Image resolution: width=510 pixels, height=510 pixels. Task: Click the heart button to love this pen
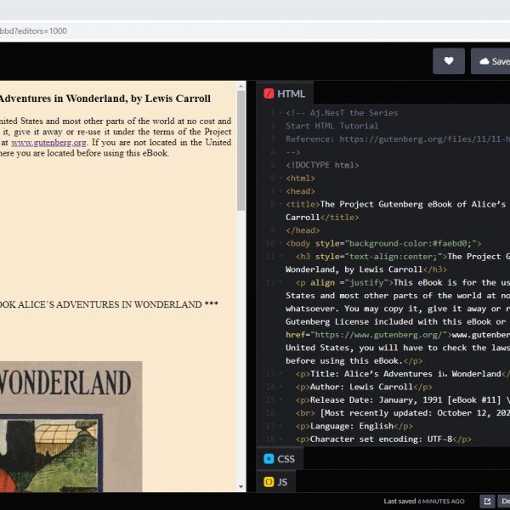point(449,61)
